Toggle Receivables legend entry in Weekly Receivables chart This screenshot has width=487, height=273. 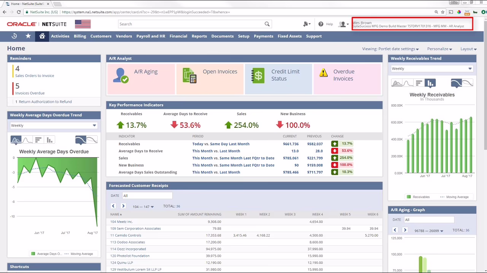pyautogui.click(x=418, y=197)
